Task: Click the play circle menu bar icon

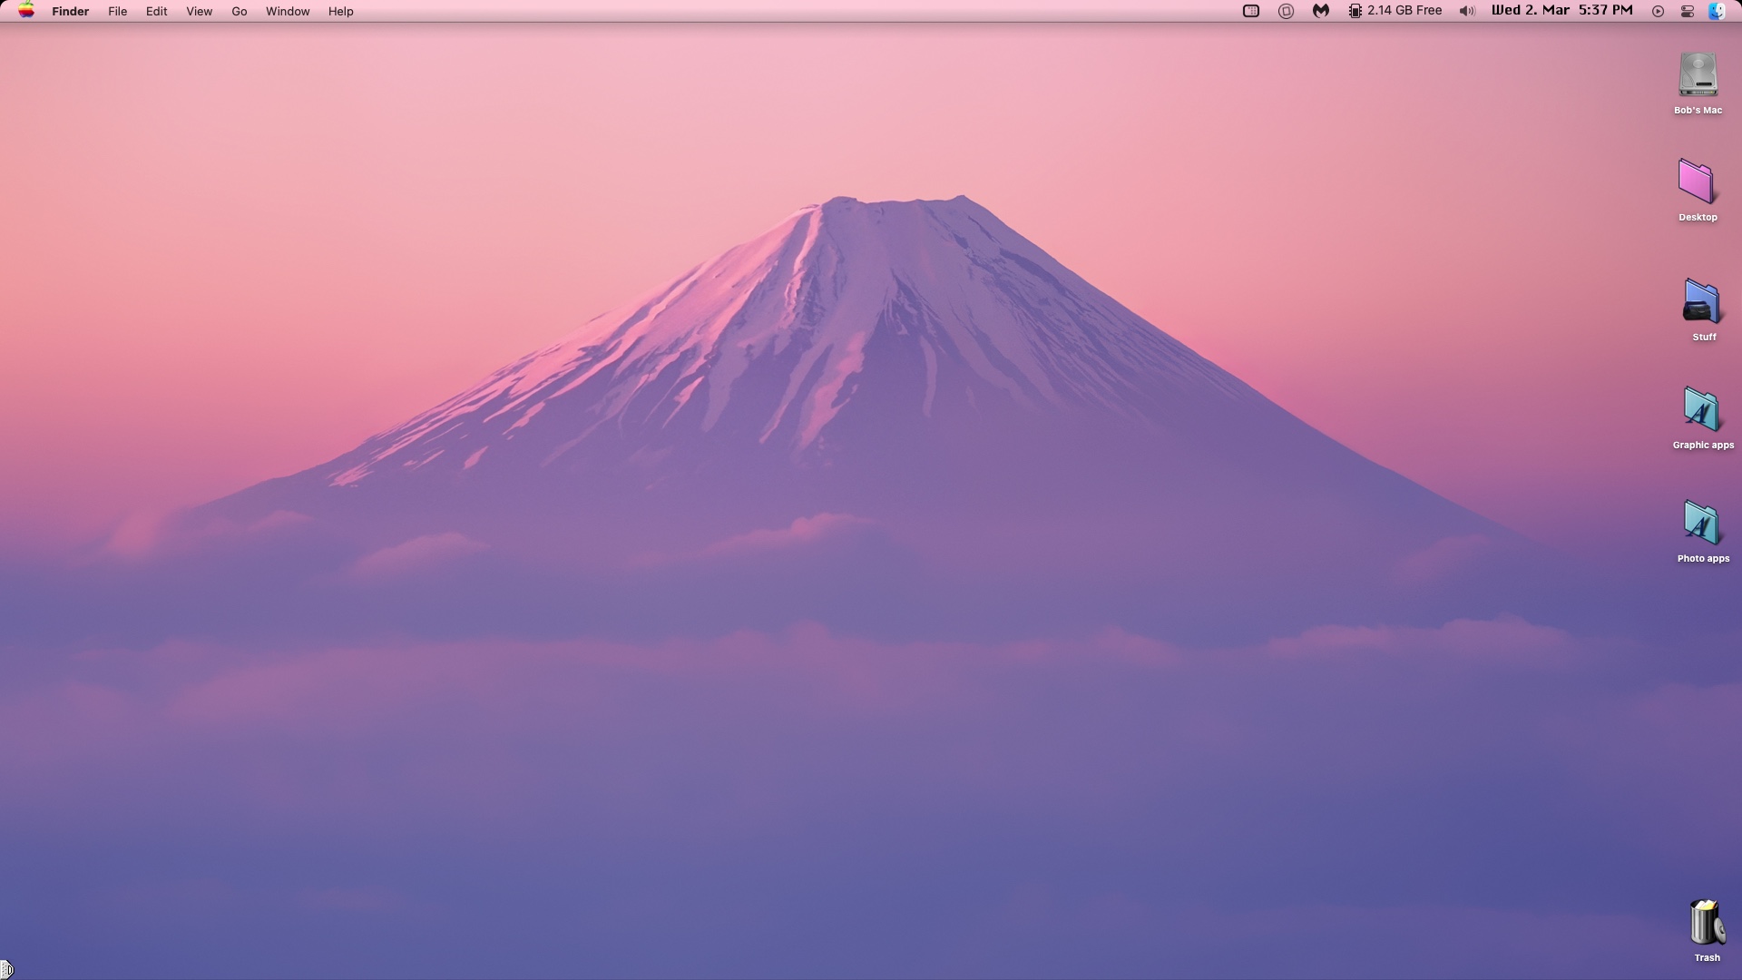Action: pos(1658,11)
